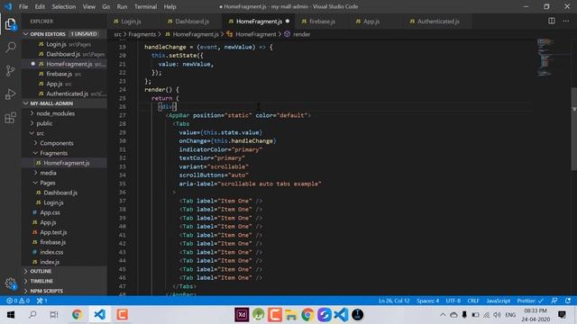The image size is (577, 324).
Task: Click the Windows taskbar search icon
Action: pyautogui.click(x=32, y=314)
